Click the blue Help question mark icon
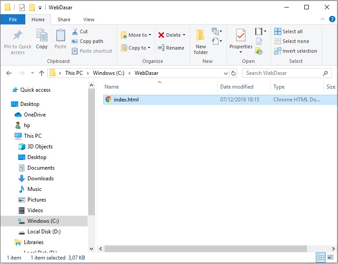This screenshot has height=264, width=338. pos(332,19)
